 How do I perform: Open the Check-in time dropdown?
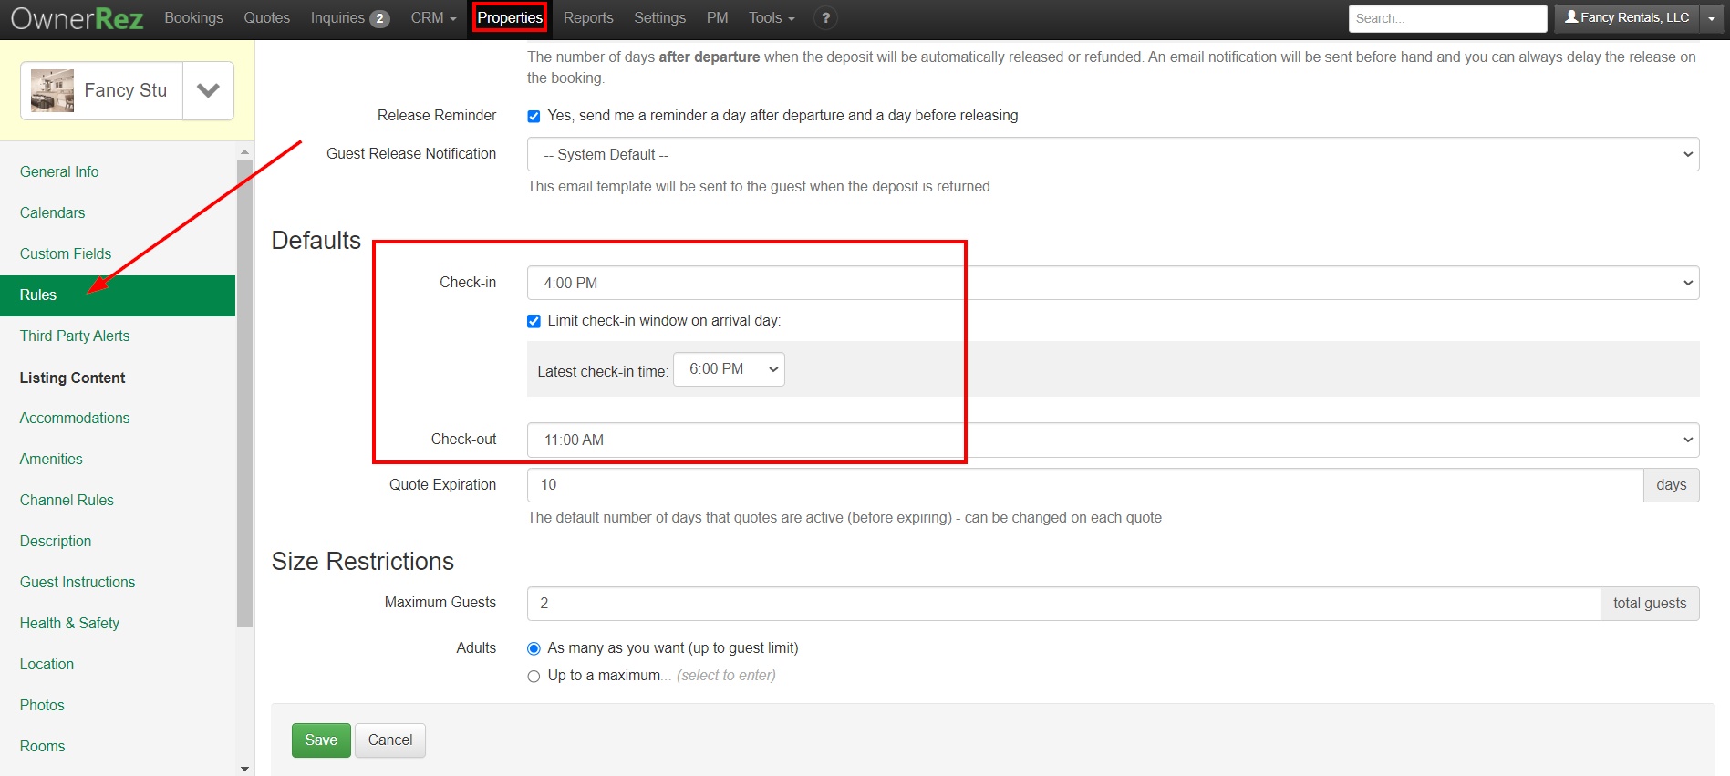[1113, 283]
